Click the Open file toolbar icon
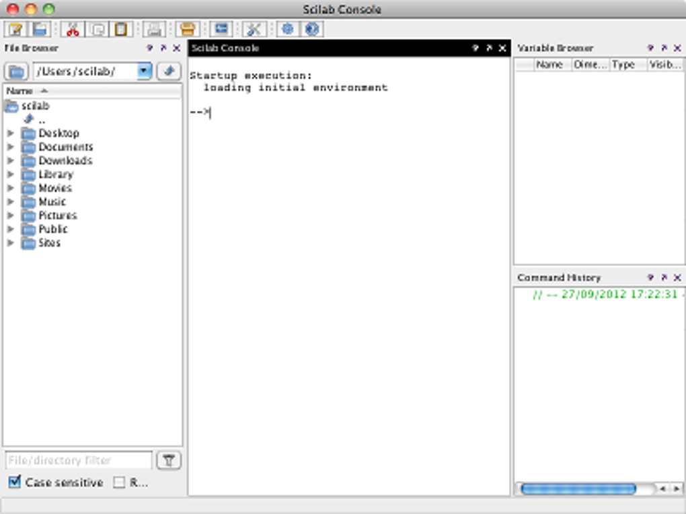The image size is (686, 514). 40,30
